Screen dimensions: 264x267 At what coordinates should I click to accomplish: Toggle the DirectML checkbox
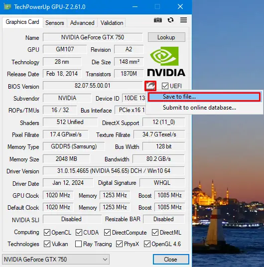tap(155, 232)
